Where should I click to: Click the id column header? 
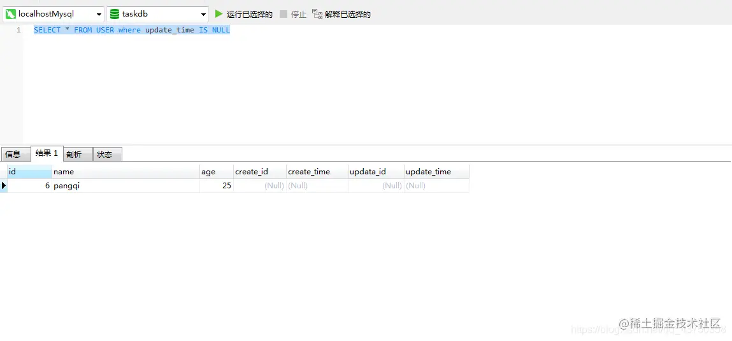tap(30, 172)
